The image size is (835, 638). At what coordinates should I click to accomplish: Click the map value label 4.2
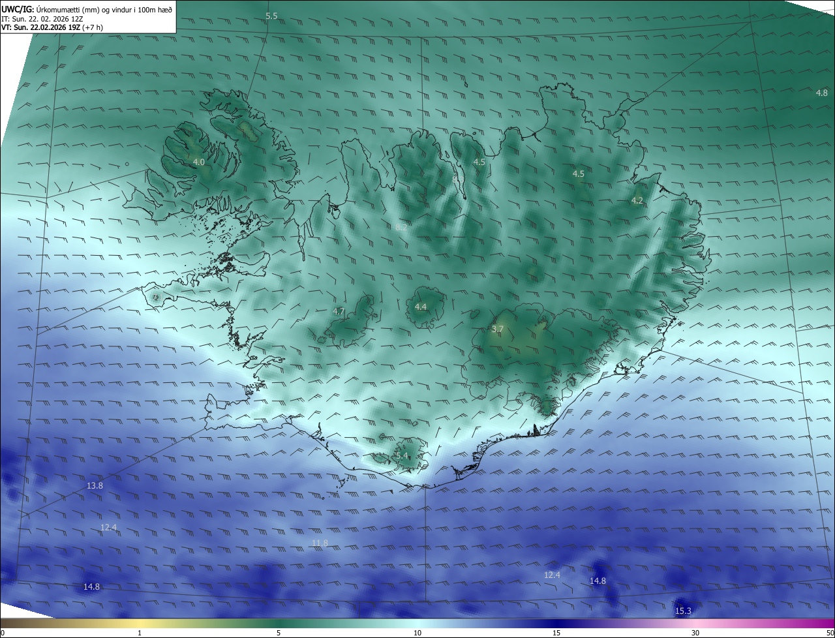(x=637, y=201)
